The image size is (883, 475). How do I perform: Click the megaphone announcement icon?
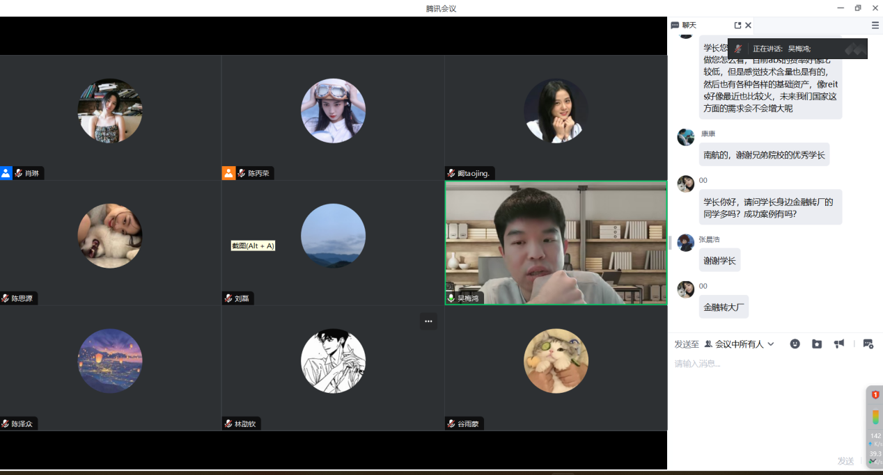pyautogui.click(x=839, y=344)
